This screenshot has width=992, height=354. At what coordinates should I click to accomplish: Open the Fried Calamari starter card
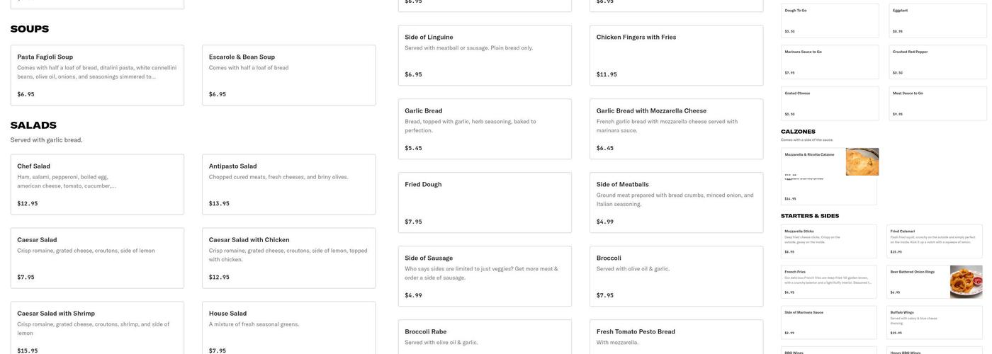pos(934,241)
